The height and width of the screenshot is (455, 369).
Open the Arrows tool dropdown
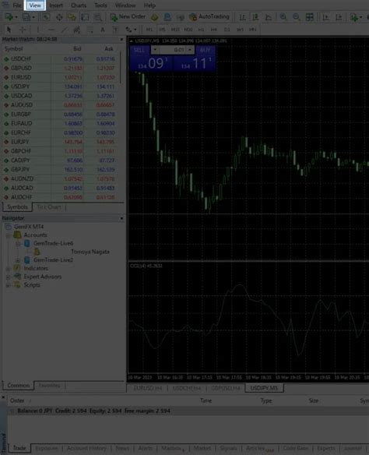tap(131, 30)
